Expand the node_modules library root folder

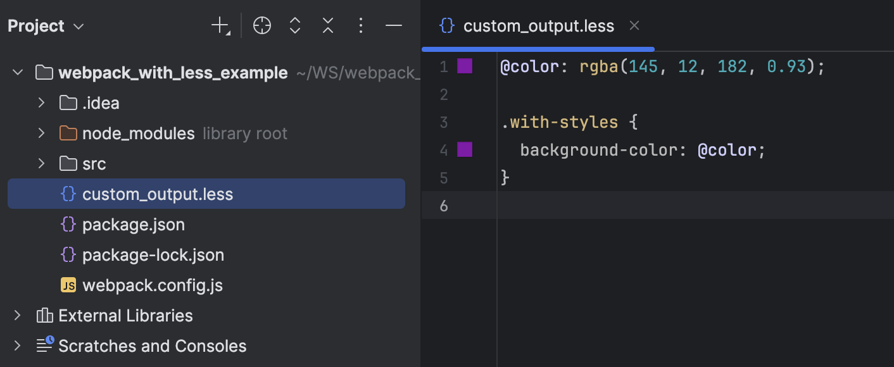point(41,133)
